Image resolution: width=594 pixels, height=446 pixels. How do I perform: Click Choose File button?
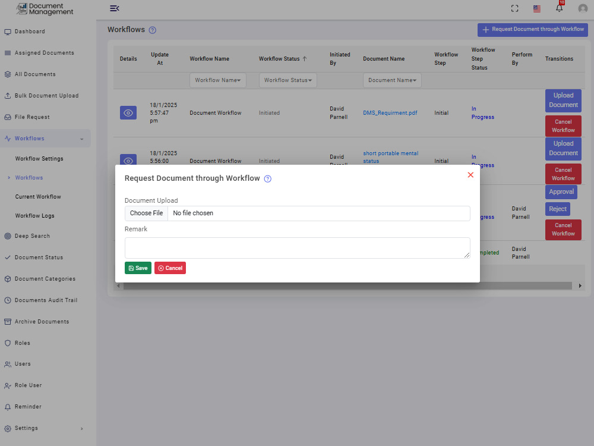146,213
